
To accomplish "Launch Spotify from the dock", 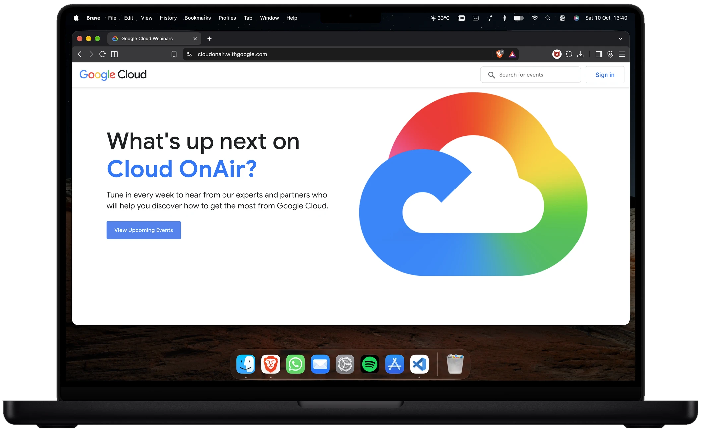I will pos(370,364).
